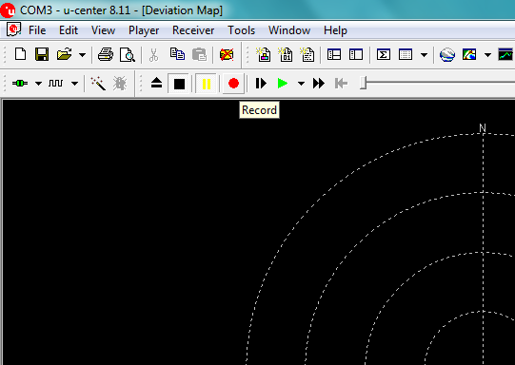This screenshot has height=365, width=515.
Task: Click the autobauding magic wand icon
Action: coord(98,84)
